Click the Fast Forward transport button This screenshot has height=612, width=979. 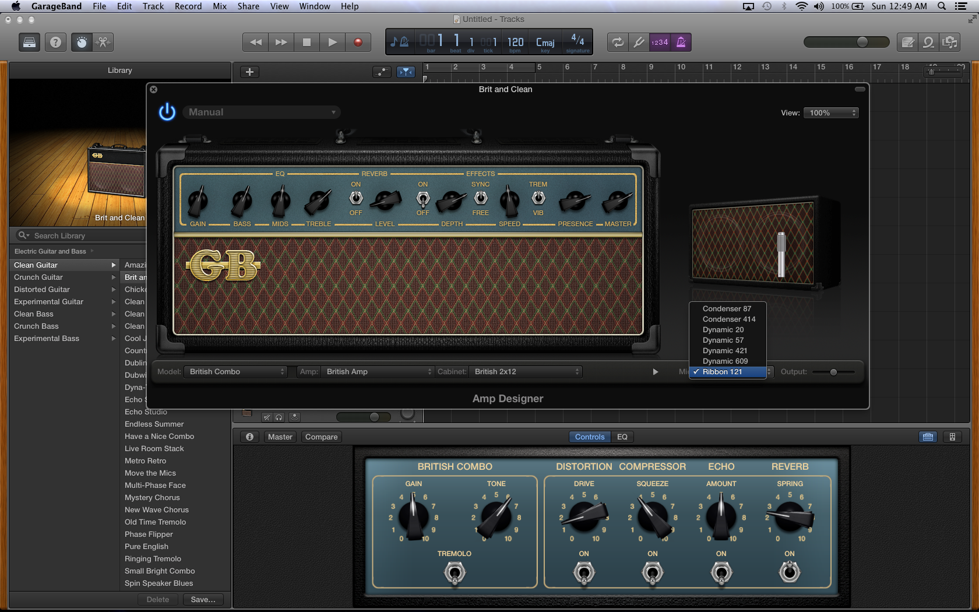281,42
